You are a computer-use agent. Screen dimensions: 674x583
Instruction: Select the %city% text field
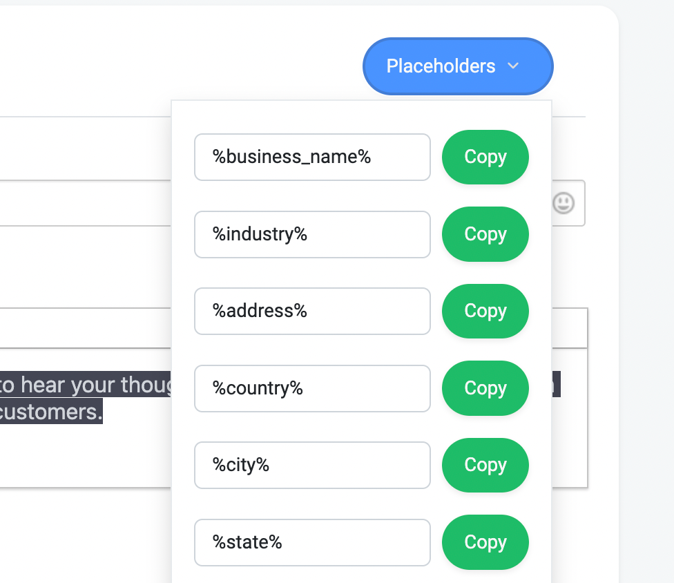click(x=312, y=465)
